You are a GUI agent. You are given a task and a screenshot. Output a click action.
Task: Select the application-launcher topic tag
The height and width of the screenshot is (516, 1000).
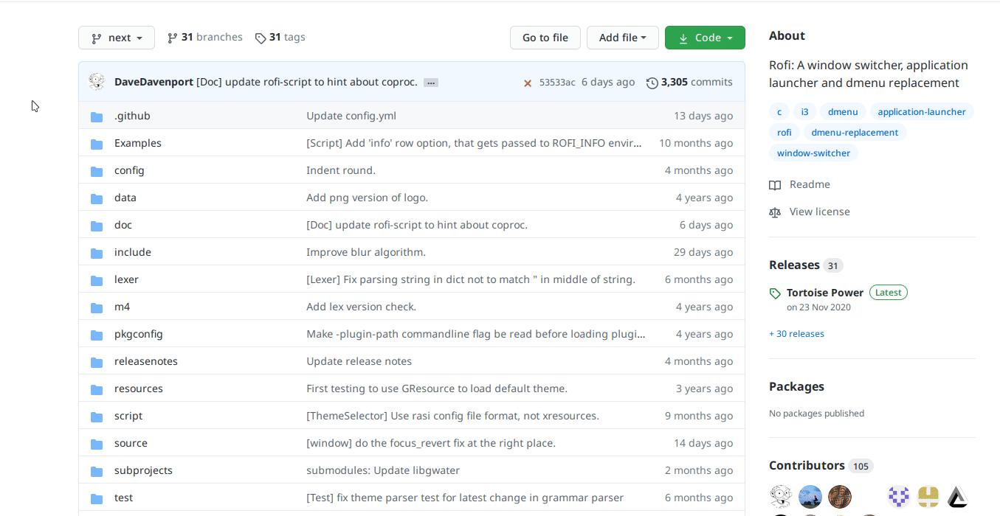click(921, 112)
